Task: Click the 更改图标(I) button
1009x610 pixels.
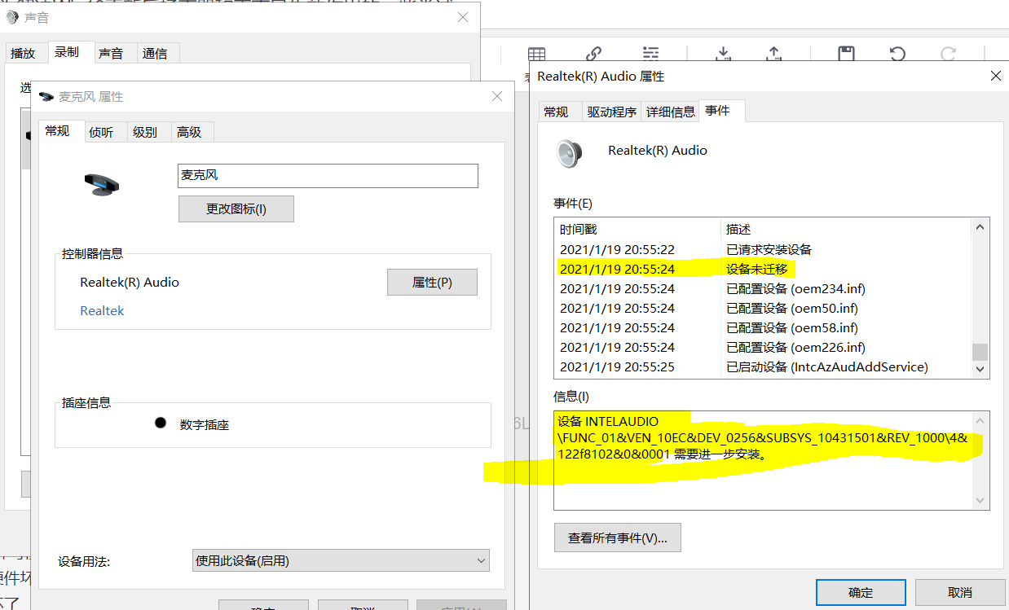Action: pyautogui.click(x=236, y=208)
